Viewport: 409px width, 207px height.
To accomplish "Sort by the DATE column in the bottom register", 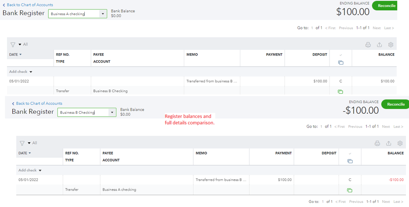I will (x=25, y=153).
